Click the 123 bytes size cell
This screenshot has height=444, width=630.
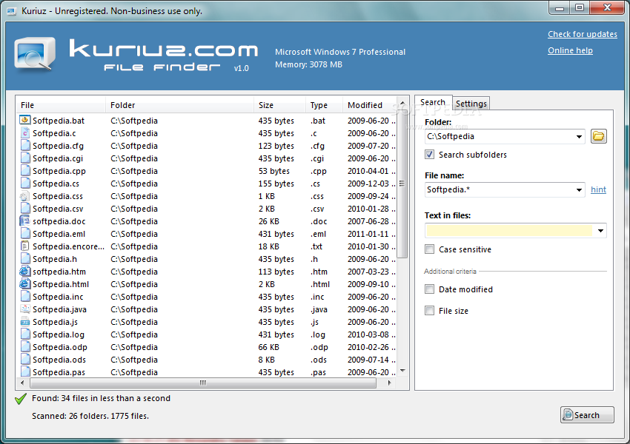tap(276, 146)
